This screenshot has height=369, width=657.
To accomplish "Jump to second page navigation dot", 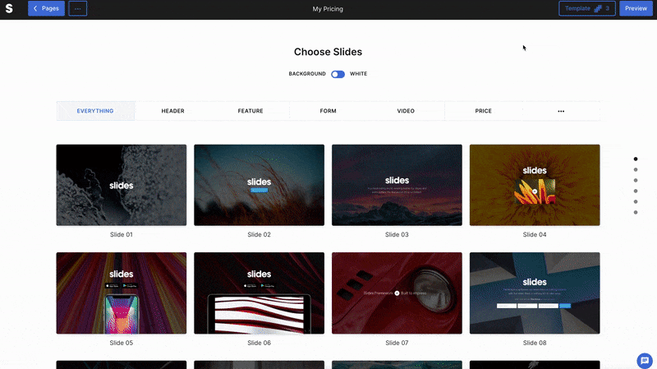I will 636,170.
